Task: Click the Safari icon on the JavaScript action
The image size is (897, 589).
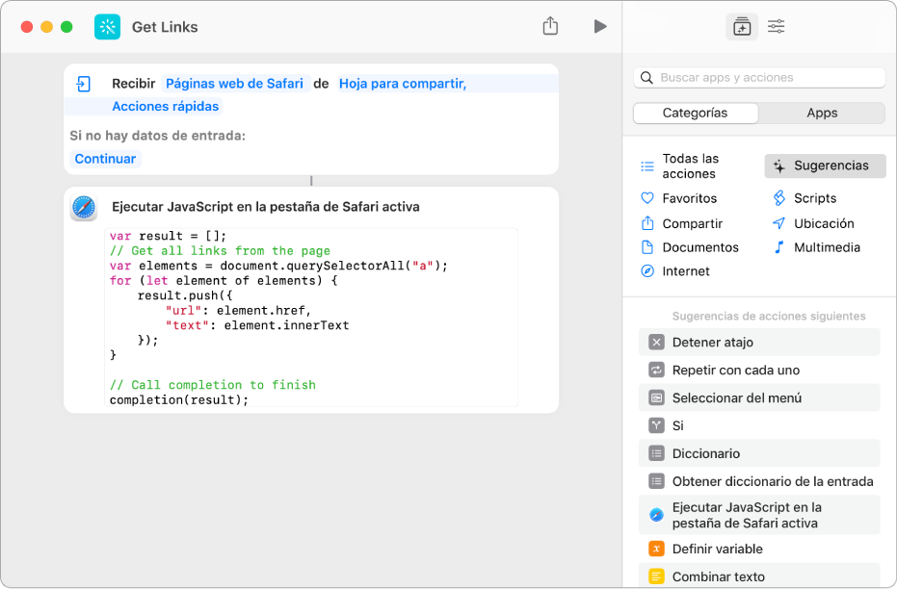Action: coord(84,208)
